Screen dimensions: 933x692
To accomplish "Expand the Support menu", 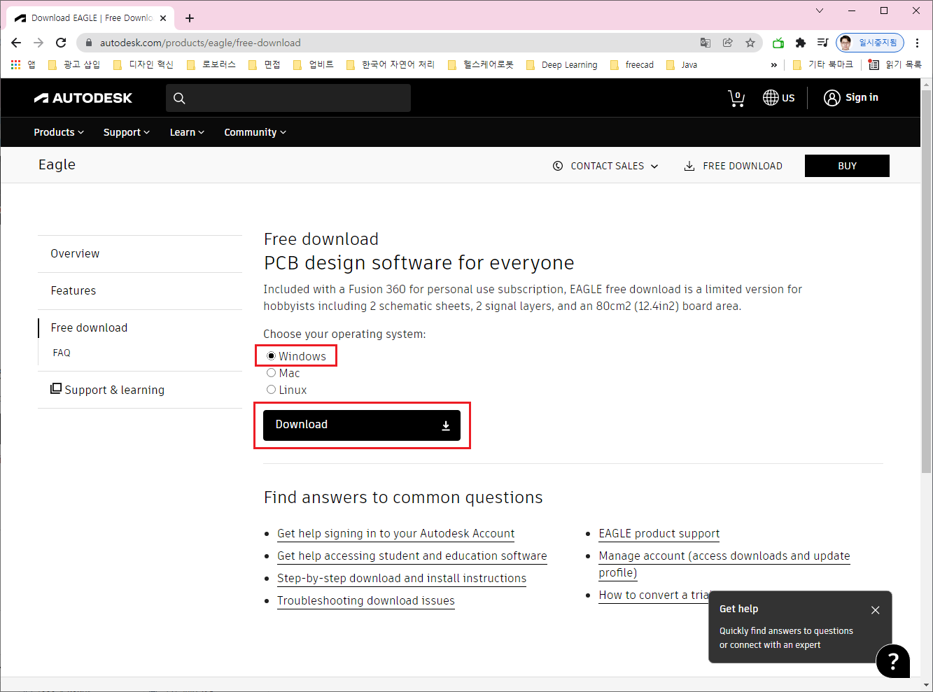I will coord(127,132).
